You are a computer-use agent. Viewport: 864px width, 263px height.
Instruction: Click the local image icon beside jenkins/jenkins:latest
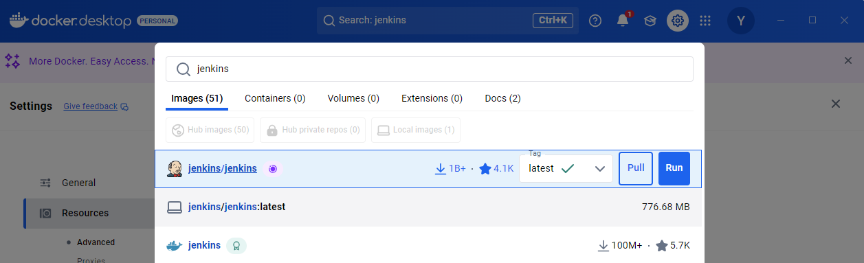tap(175, 207)
